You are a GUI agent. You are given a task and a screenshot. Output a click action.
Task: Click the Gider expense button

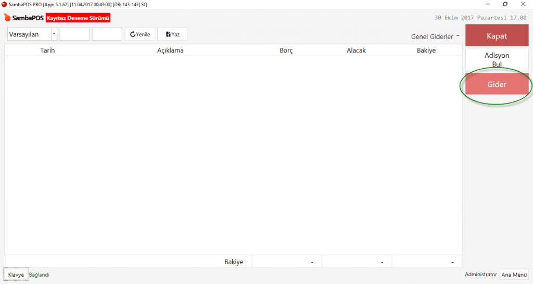(x=497, y=84)
